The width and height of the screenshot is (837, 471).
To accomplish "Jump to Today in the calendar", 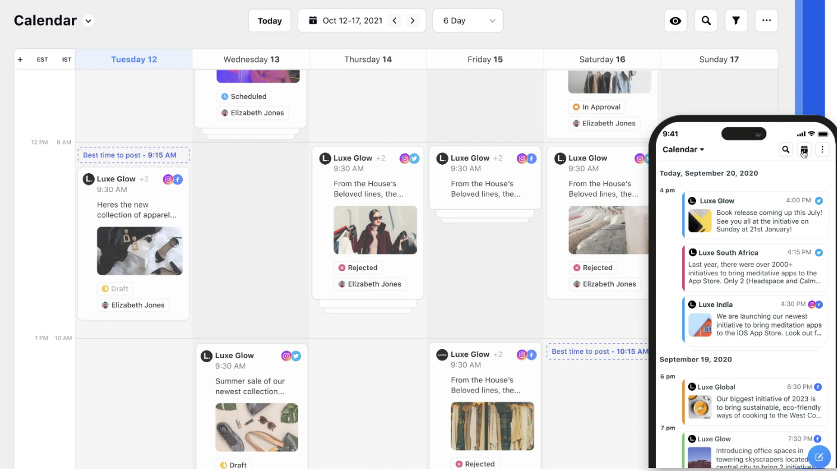I will point(270,21).
